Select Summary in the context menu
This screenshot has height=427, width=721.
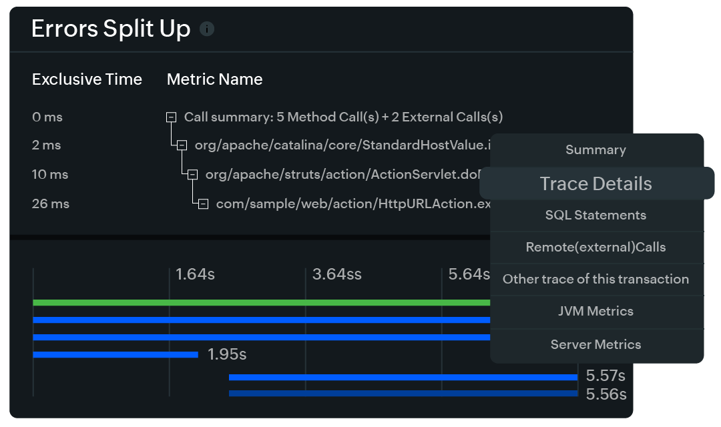click(595, 150)
